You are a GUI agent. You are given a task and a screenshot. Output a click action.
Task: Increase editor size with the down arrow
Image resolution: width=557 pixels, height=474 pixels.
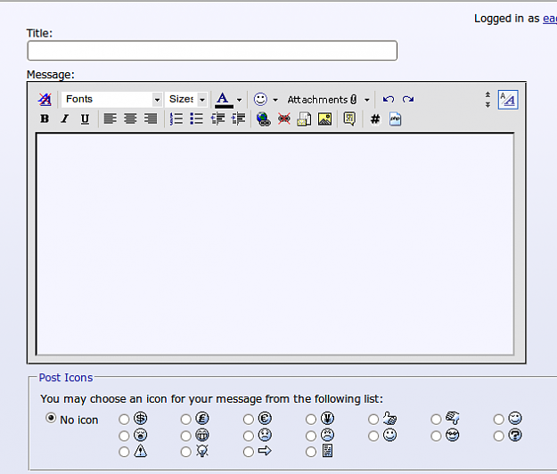487,104
